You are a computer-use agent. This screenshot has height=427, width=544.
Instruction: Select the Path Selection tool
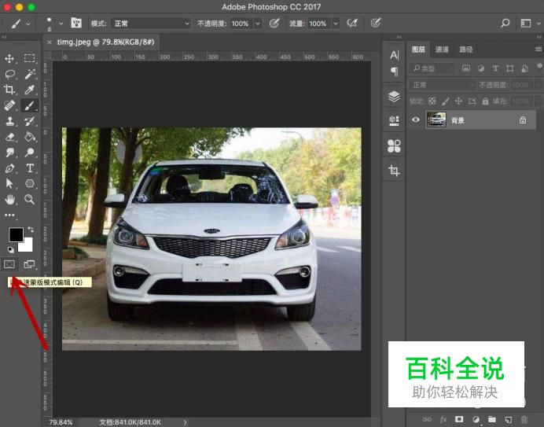pos(9,183)
